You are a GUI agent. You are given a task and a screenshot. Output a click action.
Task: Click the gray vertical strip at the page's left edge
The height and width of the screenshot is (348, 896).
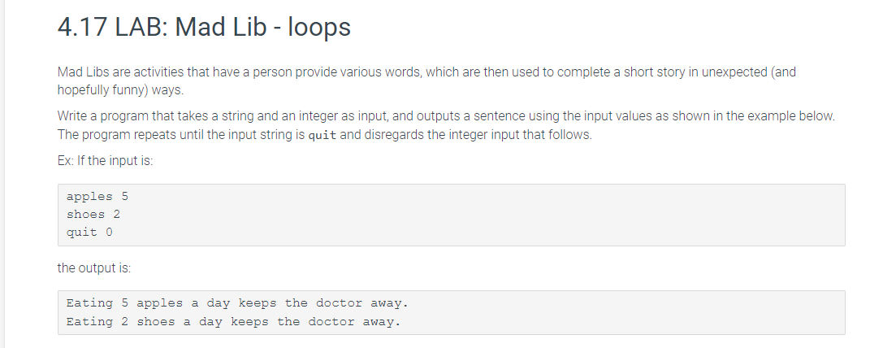tap(2, 174)
